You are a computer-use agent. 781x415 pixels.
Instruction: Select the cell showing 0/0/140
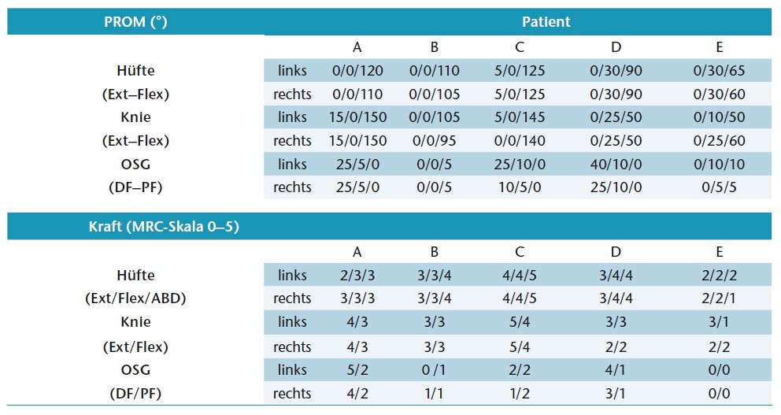(519, 141)
